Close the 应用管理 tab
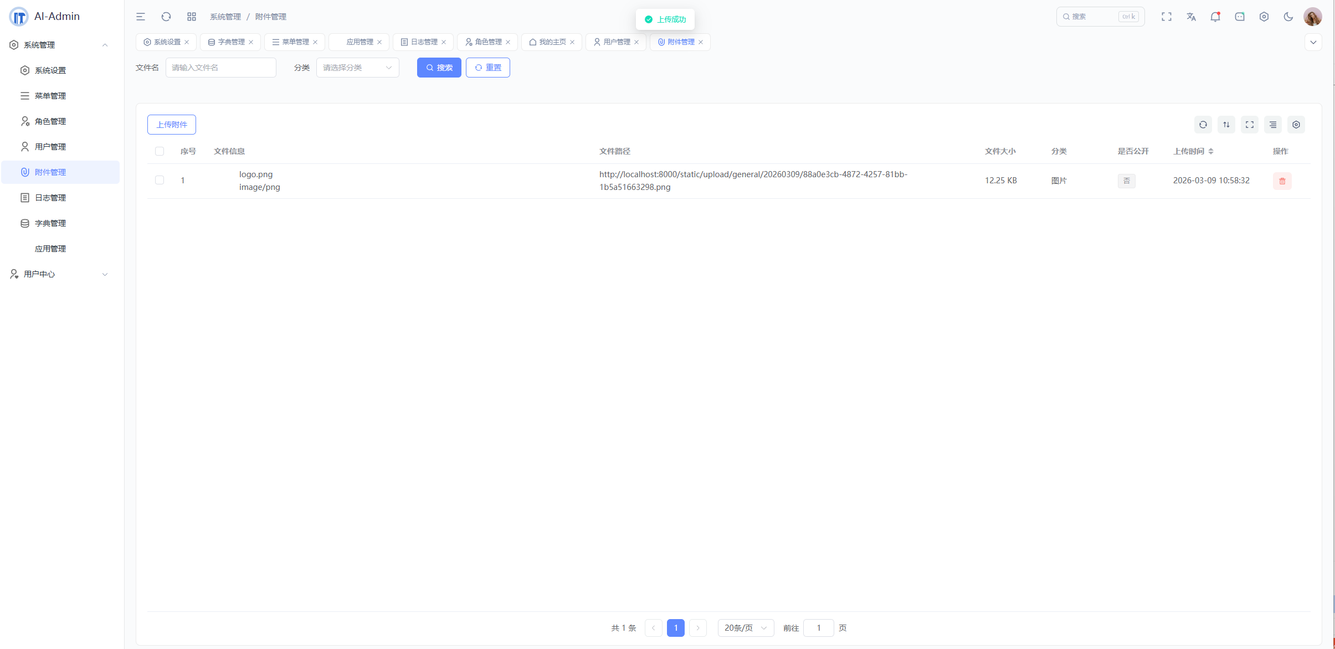1335x649 pixels. [379, 42]
